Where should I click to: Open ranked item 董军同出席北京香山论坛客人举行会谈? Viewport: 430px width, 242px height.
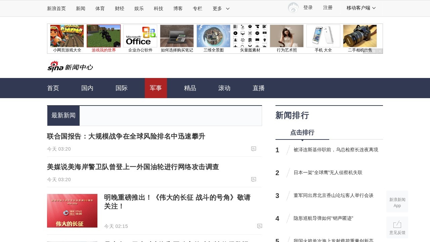[334, 195]
